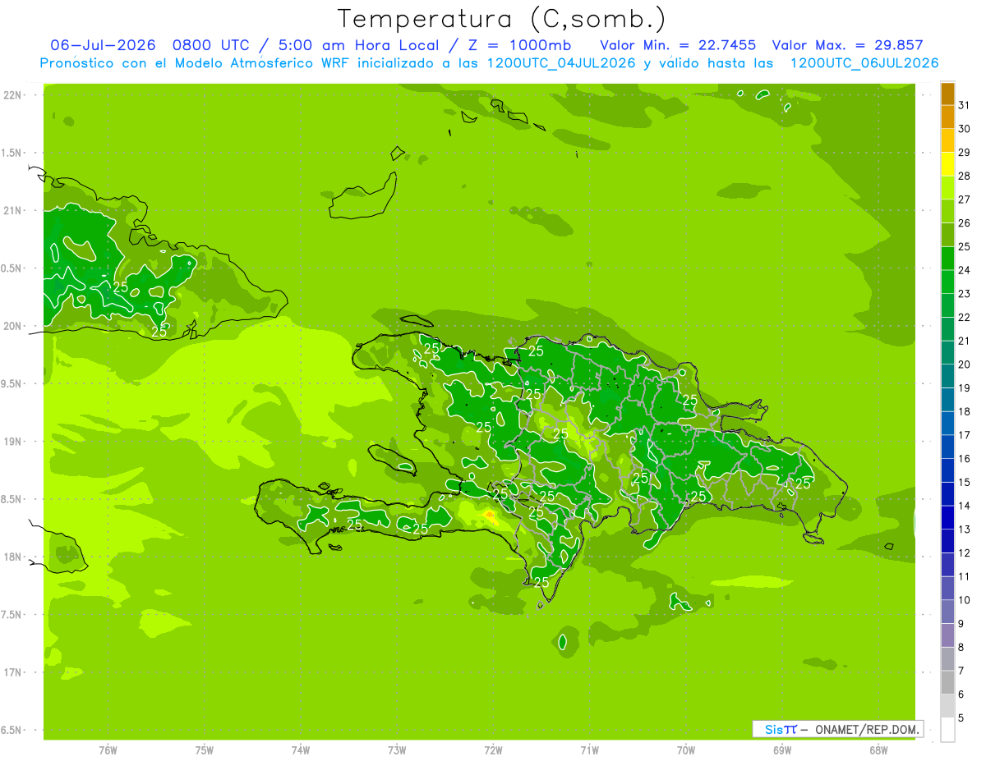
Task: Click the color bar value "5"
Action: pyautogui.click(x=962, y=717)
